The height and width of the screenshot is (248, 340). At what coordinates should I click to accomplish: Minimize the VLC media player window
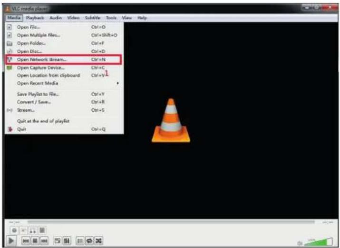307,8
